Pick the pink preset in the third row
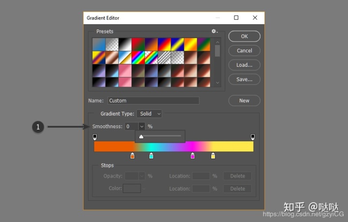This screenshot has width=348, height=222. (x=125, y=71)
